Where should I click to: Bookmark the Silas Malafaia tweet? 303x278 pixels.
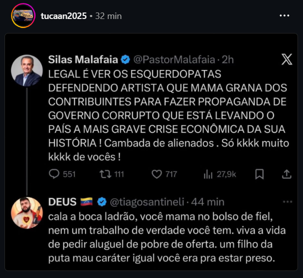(x=259, y=174)
